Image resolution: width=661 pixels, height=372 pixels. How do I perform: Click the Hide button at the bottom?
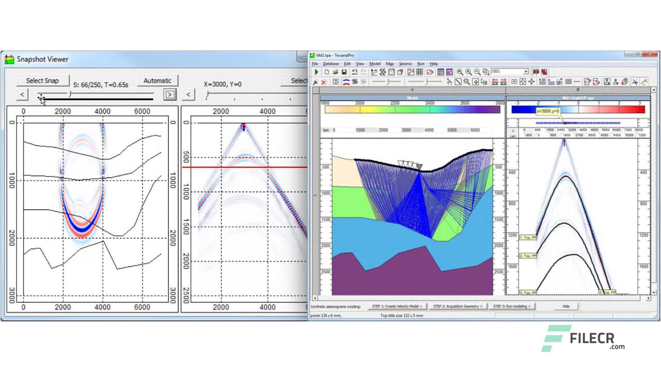[x=566, y=306]
